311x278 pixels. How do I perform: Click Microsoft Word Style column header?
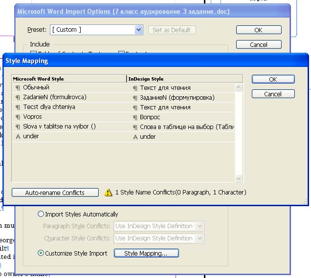coord(69,79)
